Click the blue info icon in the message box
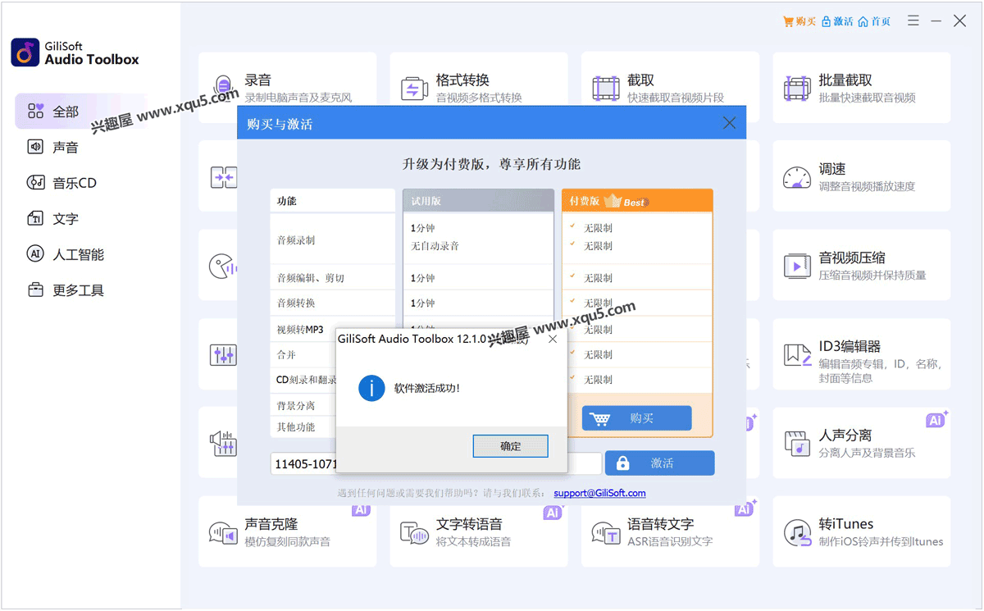The image size is (984, 611). click(371, 388)
